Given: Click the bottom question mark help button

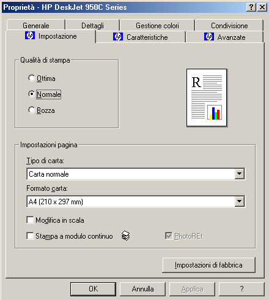Looking at the screenshot, I should [241, 289].
